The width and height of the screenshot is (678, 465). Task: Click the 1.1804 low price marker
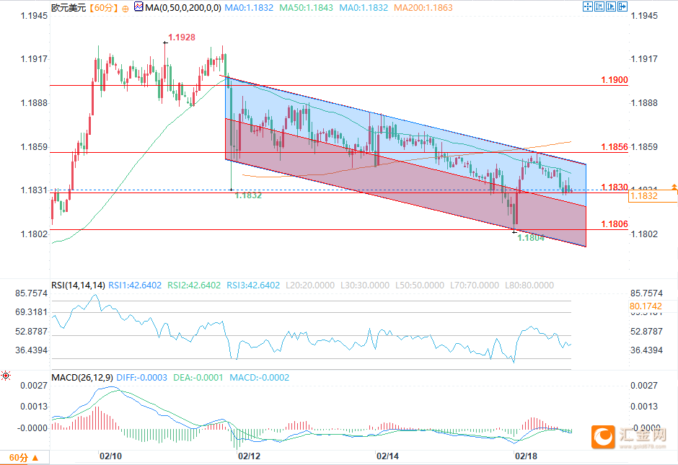[x=531, y=238]
